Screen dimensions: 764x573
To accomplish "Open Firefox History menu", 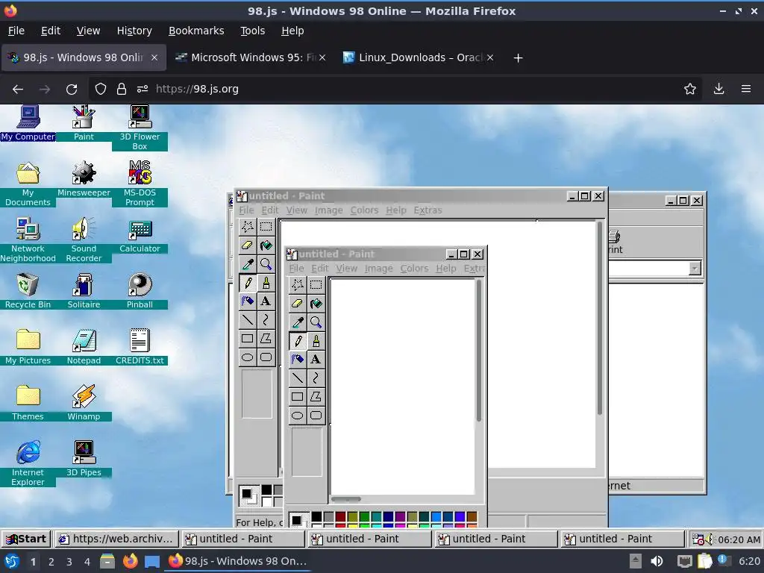I will [134, 31].
